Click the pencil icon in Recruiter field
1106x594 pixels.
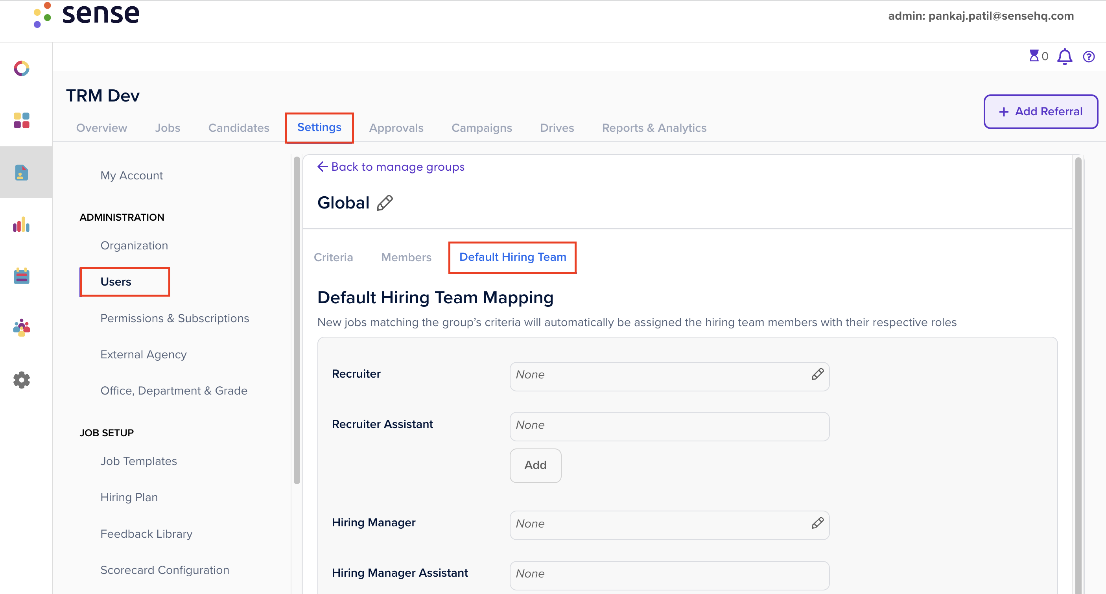817,374
